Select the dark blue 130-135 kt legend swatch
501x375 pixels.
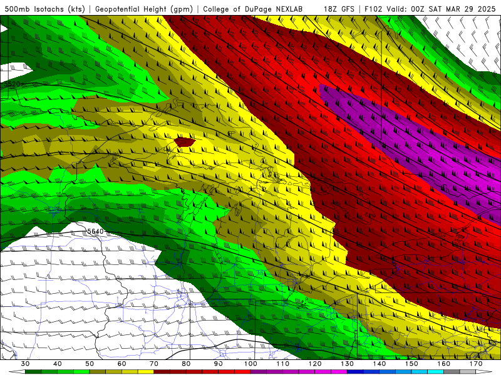tap(355, 372)
